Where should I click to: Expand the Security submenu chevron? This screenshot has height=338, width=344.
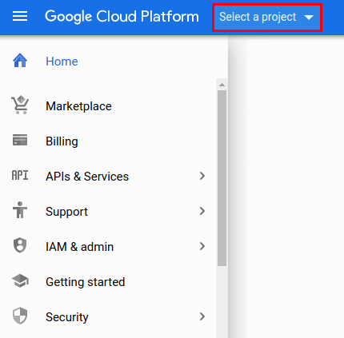[x=202, y=316]
